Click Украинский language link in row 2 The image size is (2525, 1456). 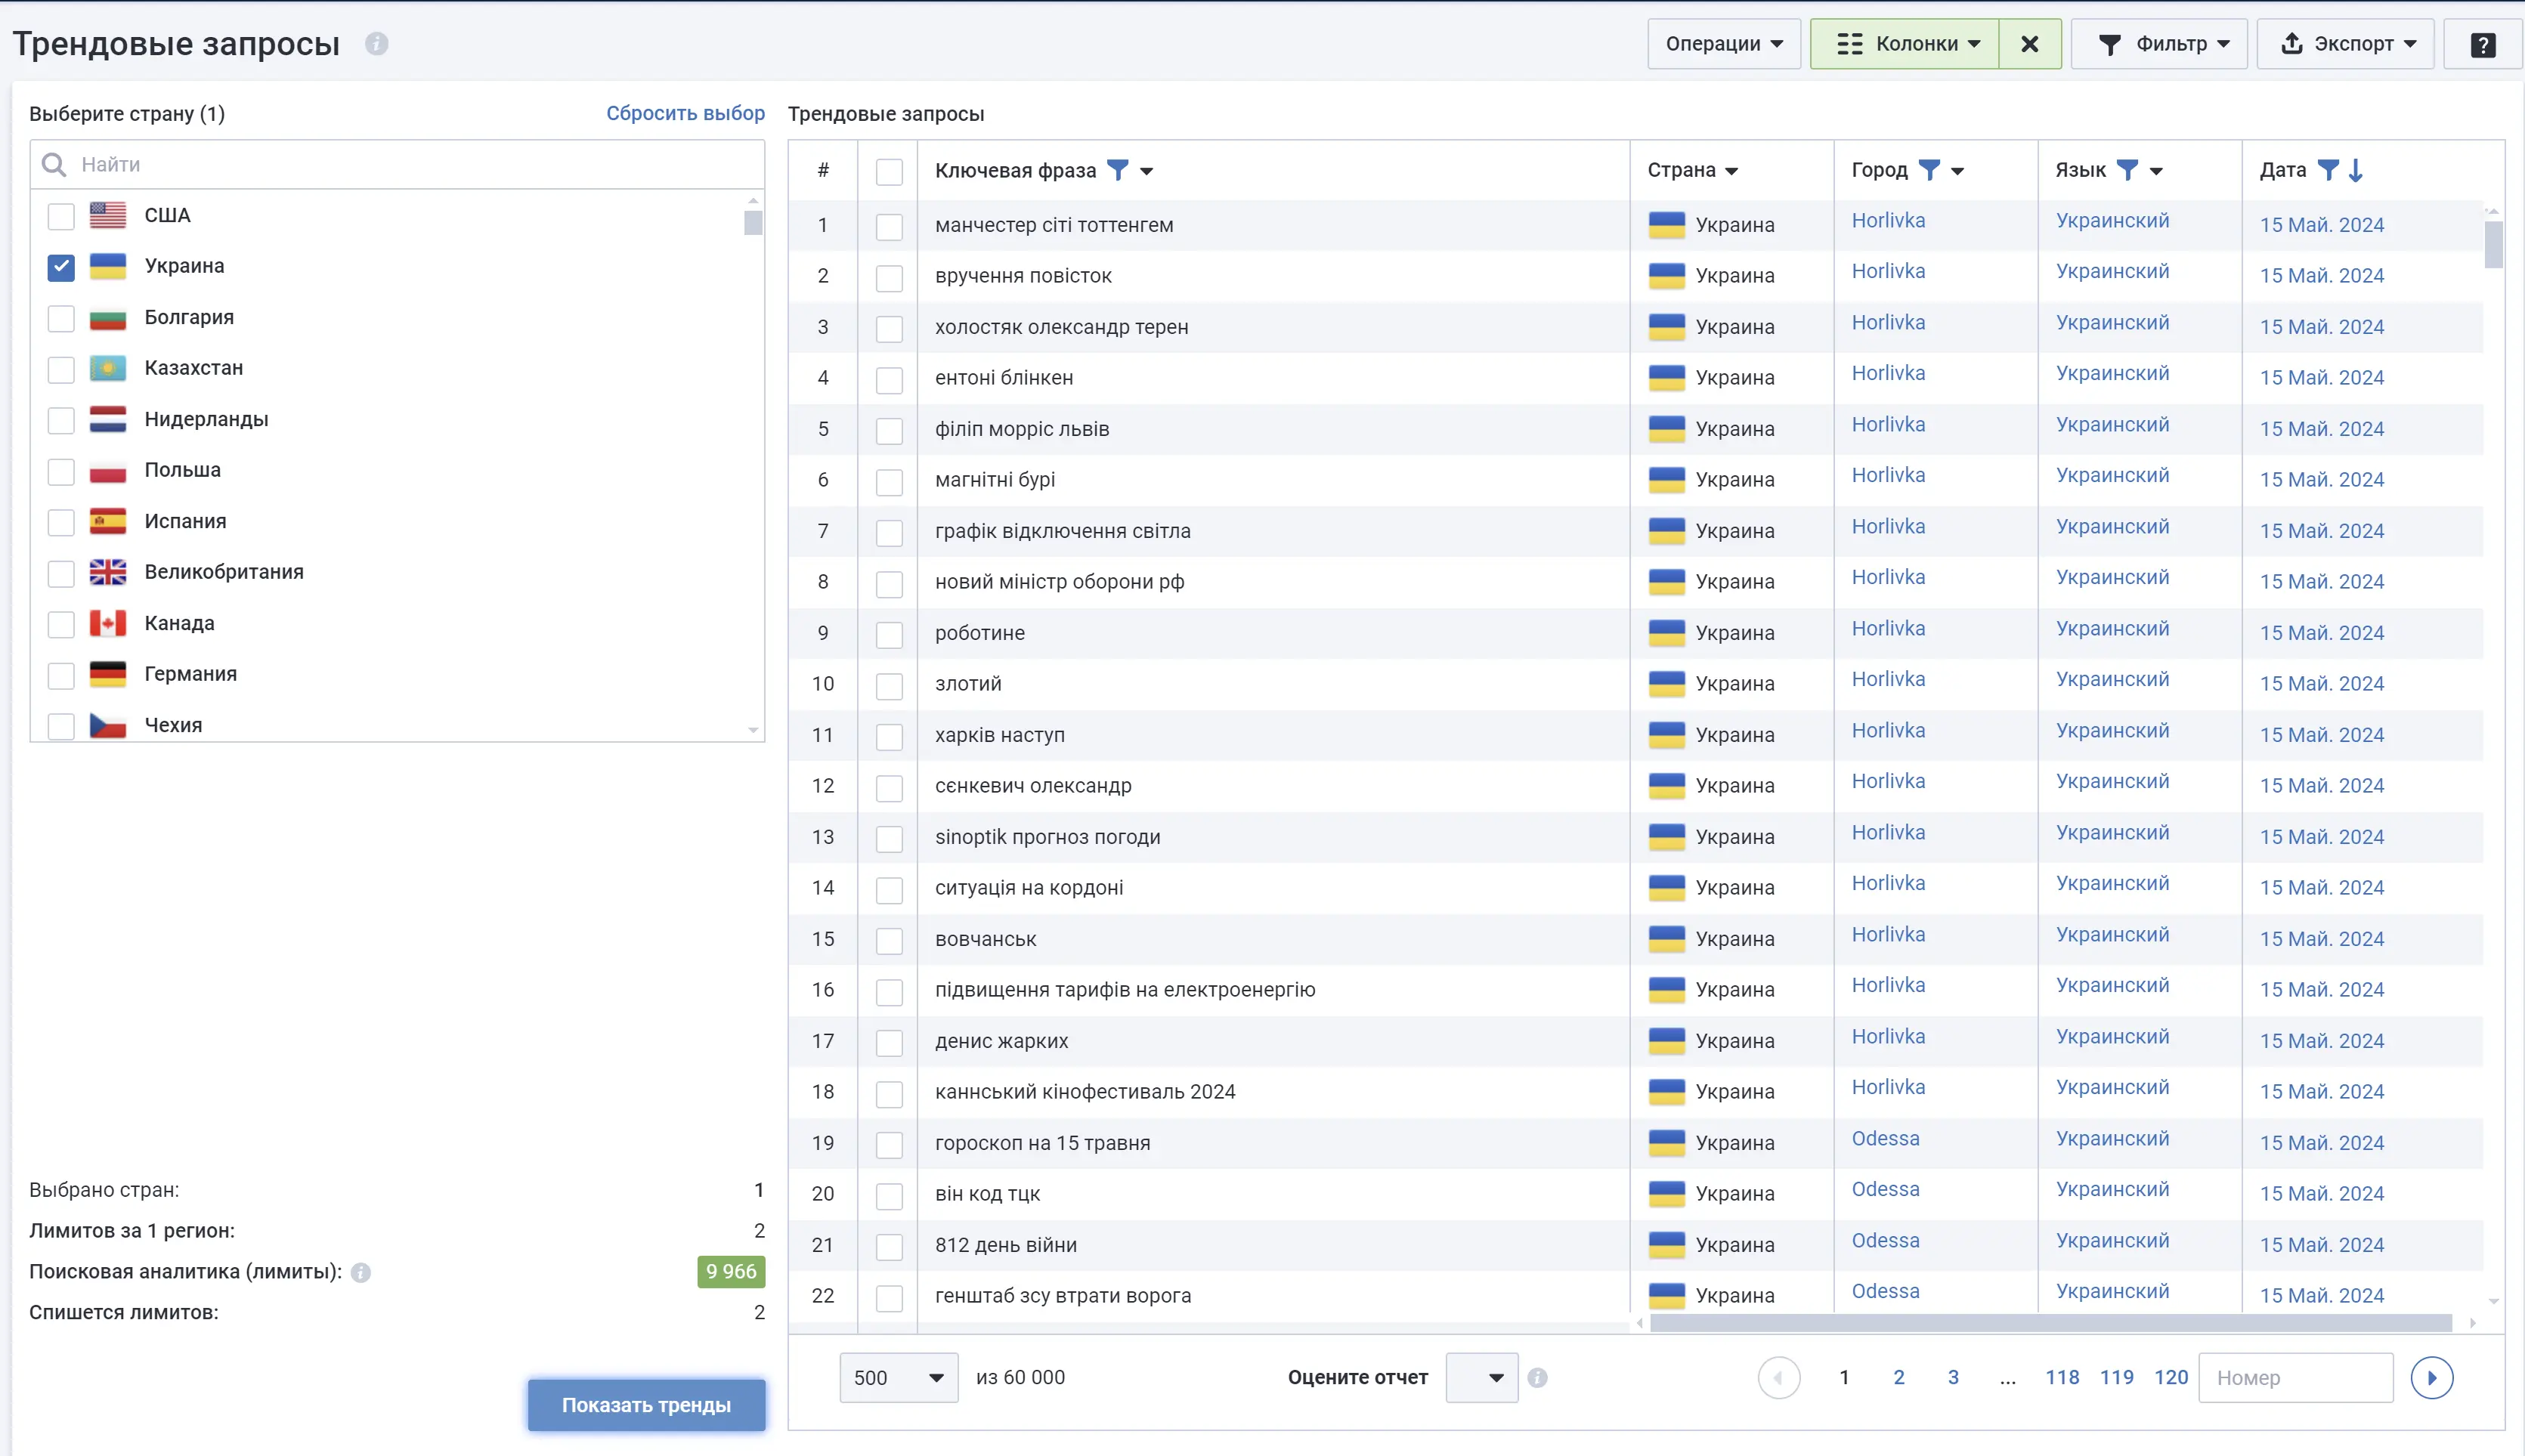(x=2112, y=271)
